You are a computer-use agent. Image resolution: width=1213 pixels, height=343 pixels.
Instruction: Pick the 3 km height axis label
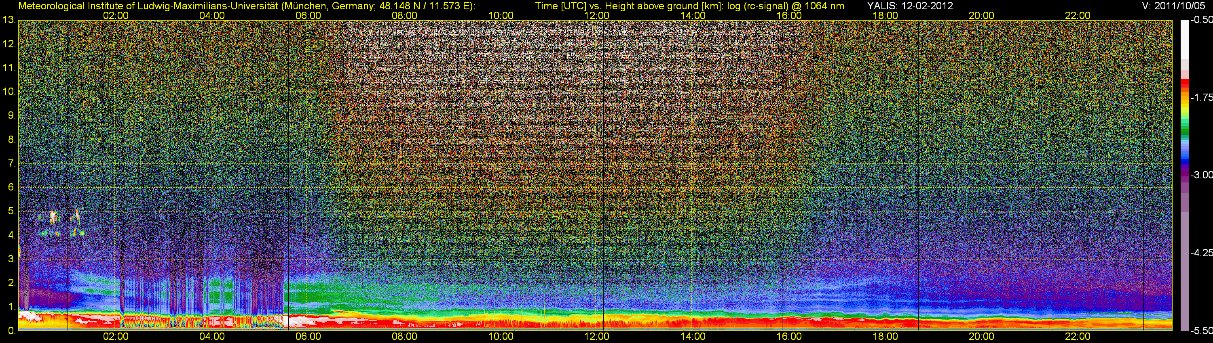11,259
